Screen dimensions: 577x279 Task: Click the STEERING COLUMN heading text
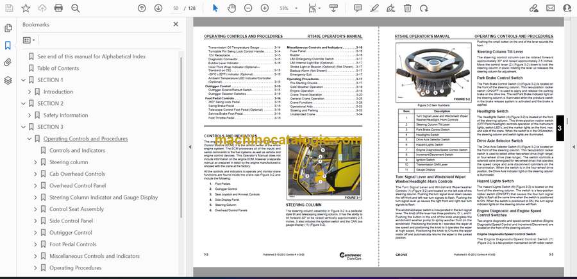304,205
